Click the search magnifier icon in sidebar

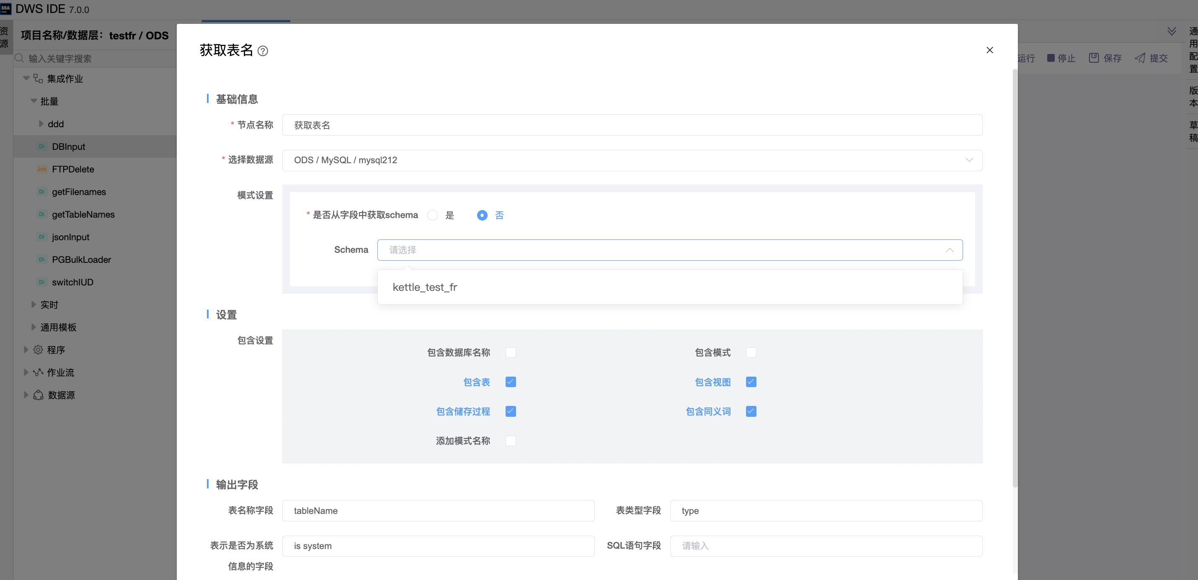tap(20, 58)
